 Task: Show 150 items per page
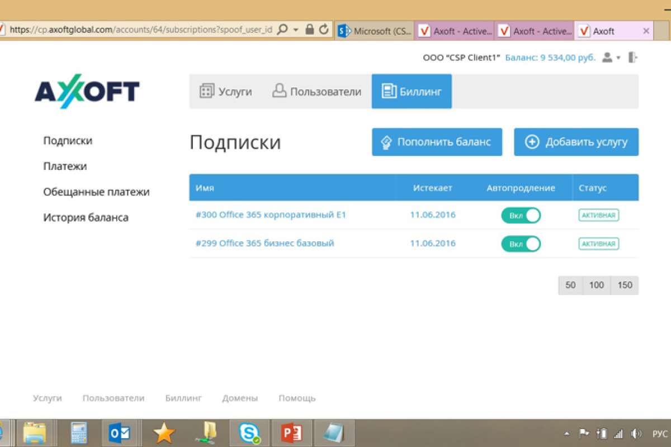point(625,285)
